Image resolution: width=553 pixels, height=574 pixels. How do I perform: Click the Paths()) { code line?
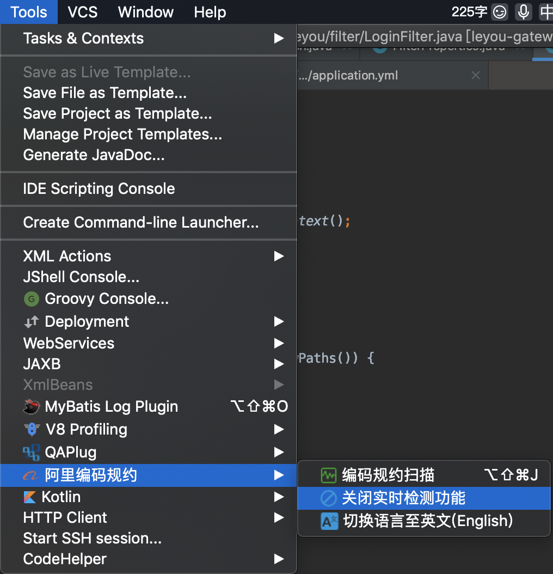click(336, 358)
